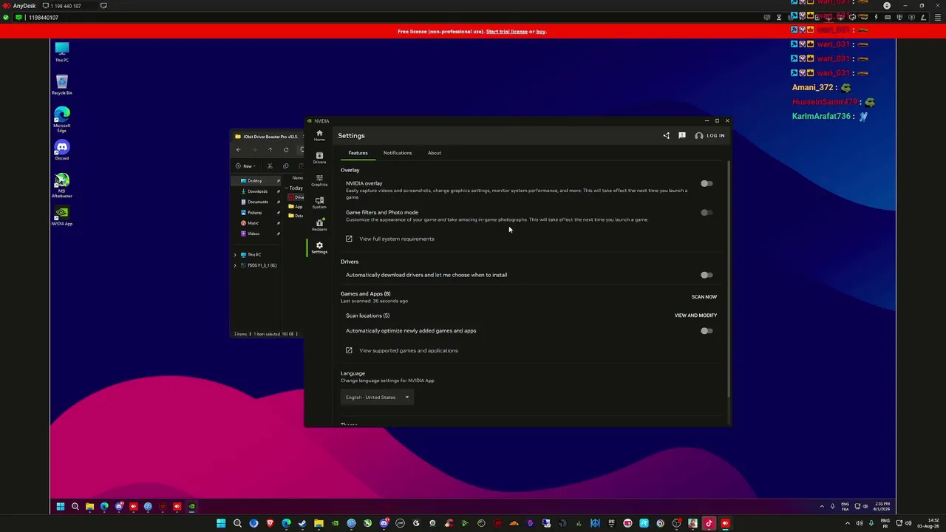
Task: Click the SCAN NOW button
Action: [x=704, y=297]
